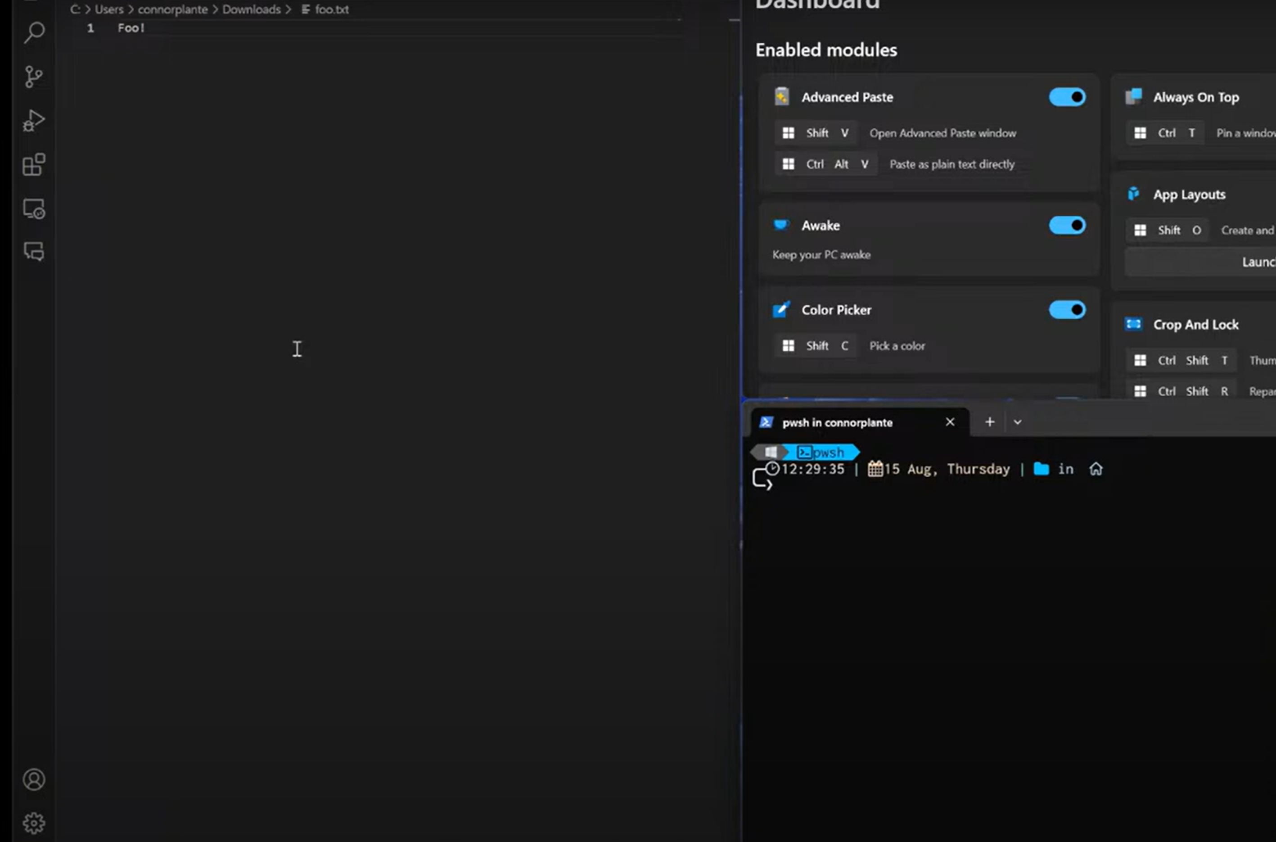1276x842 pixels.
Task: Click the Remote Explorer icon
Action: [x=34, y=208]
